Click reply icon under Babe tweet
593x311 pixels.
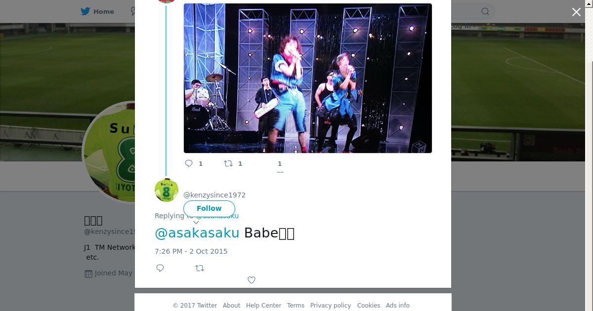[x=160, y=268]
